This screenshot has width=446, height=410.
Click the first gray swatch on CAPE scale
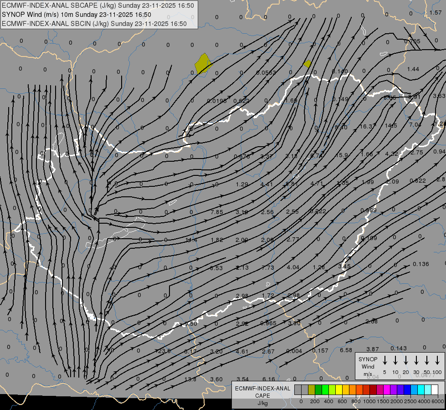(x=298, y=389)
